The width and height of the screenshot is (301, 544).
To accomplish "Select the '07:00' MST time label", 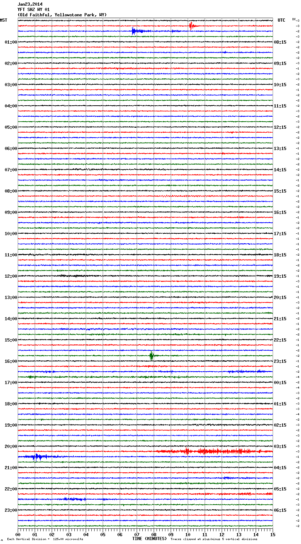I will click(x=11, y=170).
